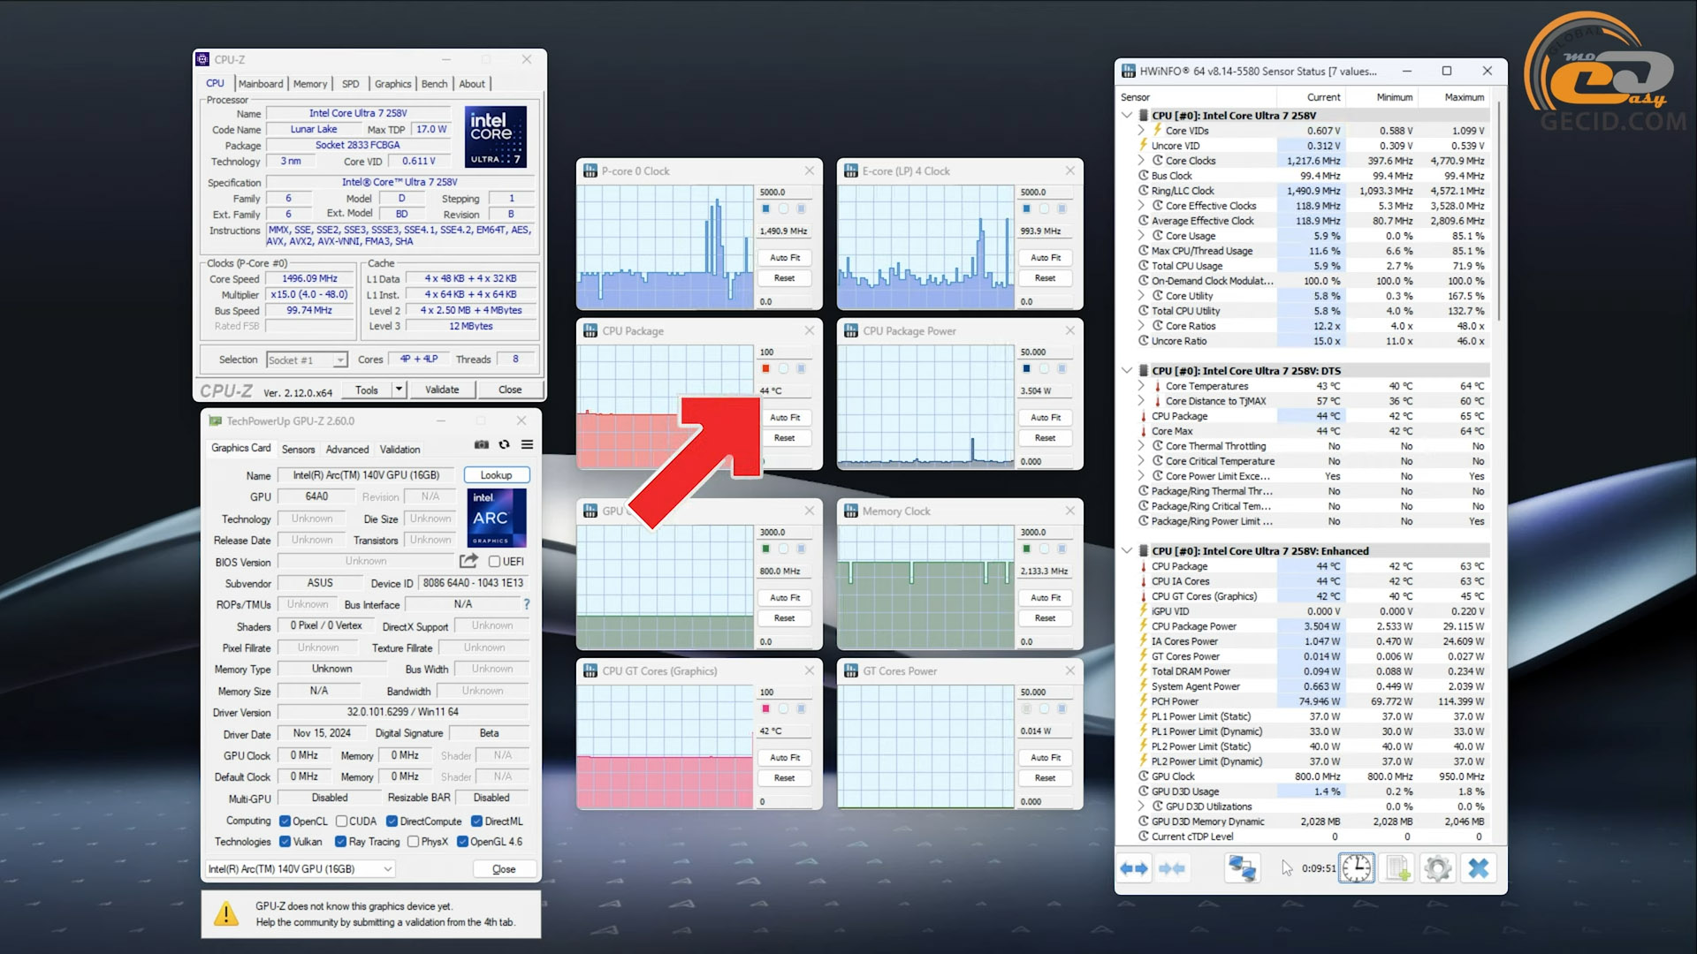Click Auto Fit in P-core 0 Clock graph
Image resolution: width=1697 pixels, height=954 pixels.
click(785, 258)
